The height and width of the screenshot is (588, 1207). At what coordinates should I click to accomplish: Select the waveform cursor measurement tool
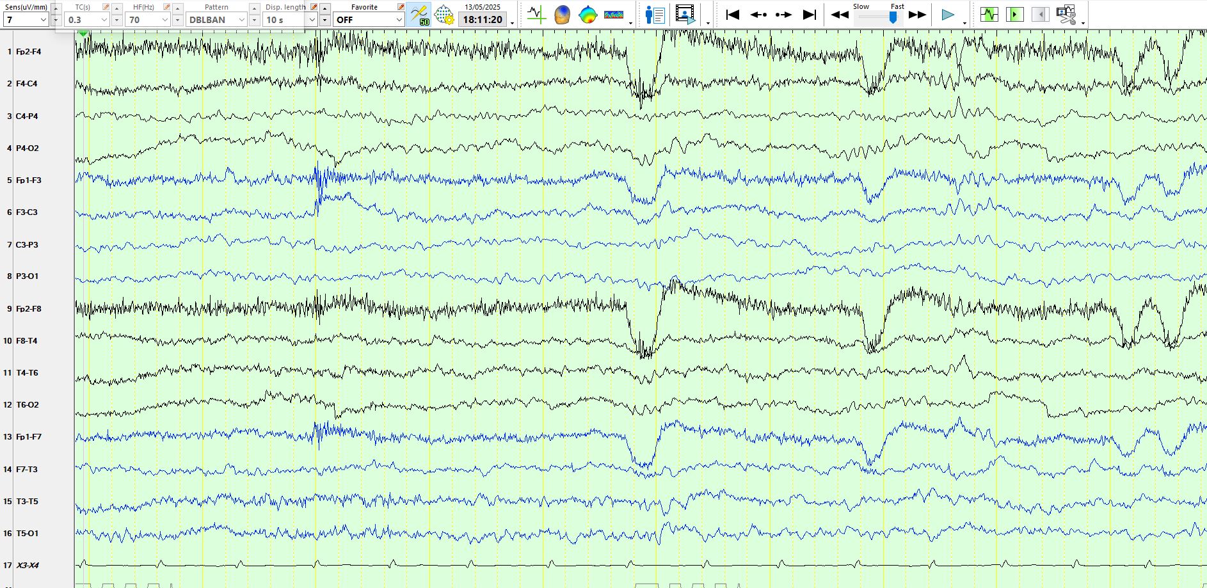tap(536, 15)
